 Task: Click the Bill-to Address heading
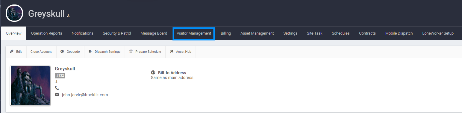click(x=172, y=73)
